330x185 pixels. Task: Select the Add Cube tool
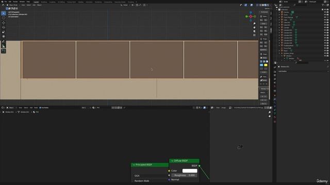pyautogui.click(x=4, y=51)
